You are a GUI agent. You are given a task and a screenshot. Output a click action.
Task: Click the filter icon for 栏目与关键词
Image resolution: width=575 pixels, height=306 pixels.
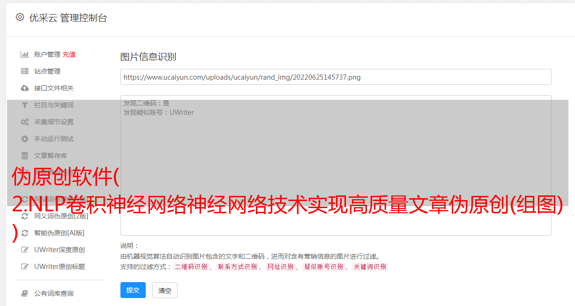[25, 105]
